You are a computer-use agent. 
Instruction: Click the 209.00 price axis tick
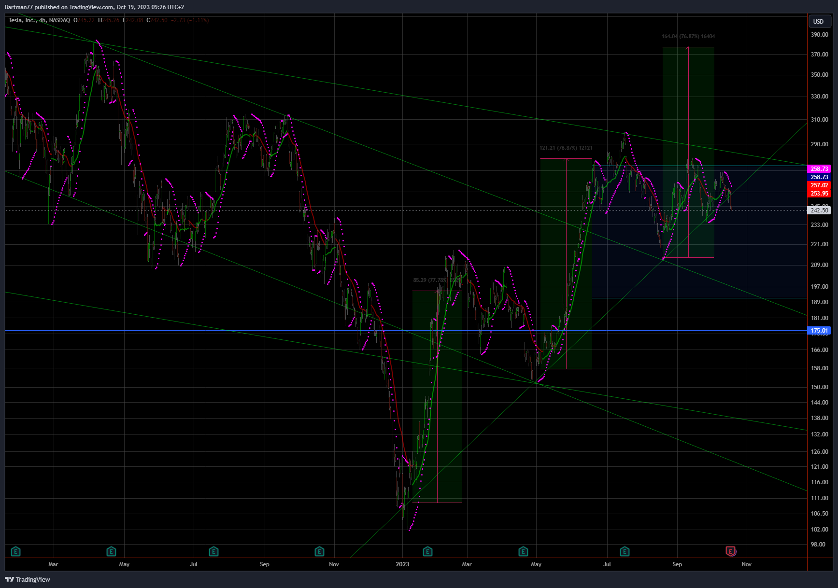[x=819, y=265]
